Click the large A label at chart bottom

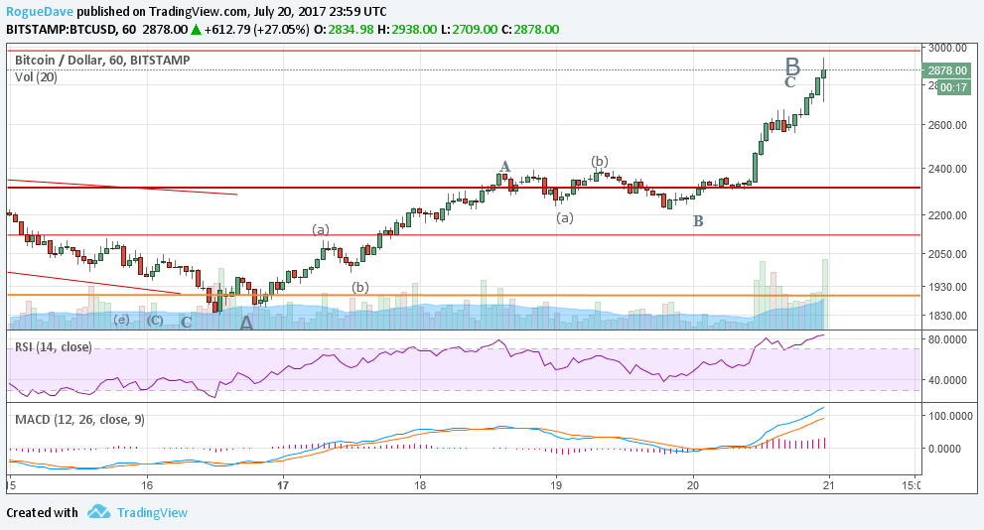(x=246, y=323)
